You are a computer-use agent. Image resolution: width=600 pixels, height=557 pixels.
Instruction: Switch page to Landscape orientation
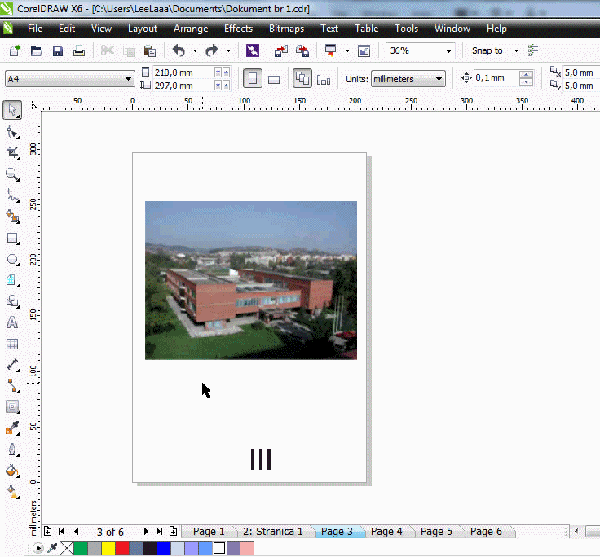tap(274, 79)
